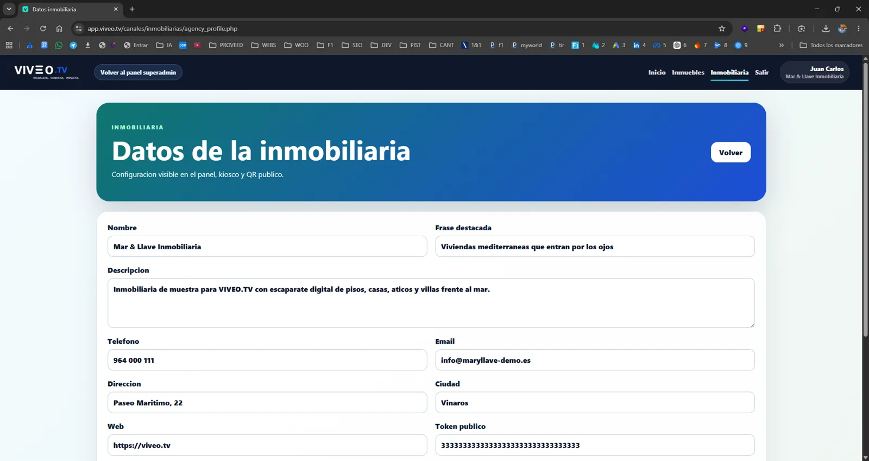Focus the Telefono input field

[267, 360]
